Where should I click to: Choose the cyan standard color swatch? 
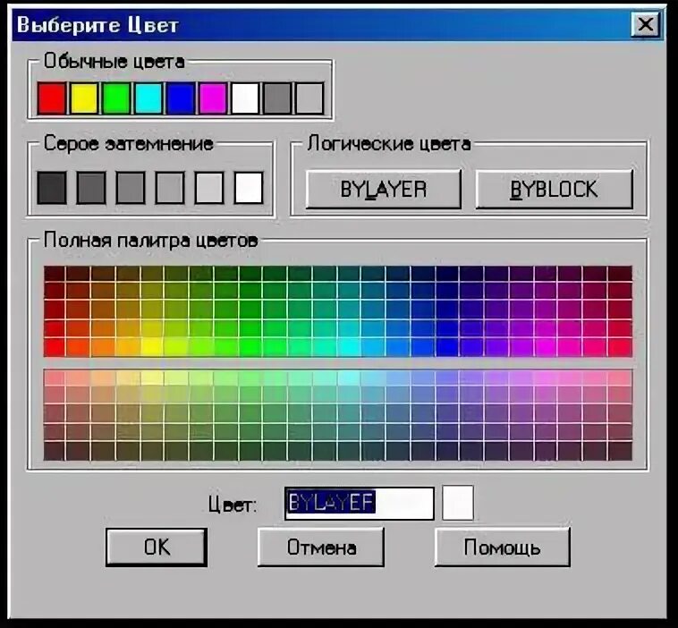point(148,98)
